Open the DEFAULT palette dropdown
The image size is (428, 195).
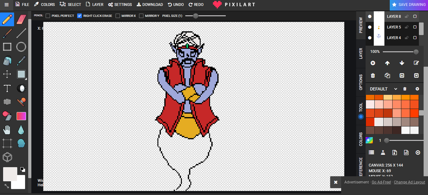tap(384, 89)
